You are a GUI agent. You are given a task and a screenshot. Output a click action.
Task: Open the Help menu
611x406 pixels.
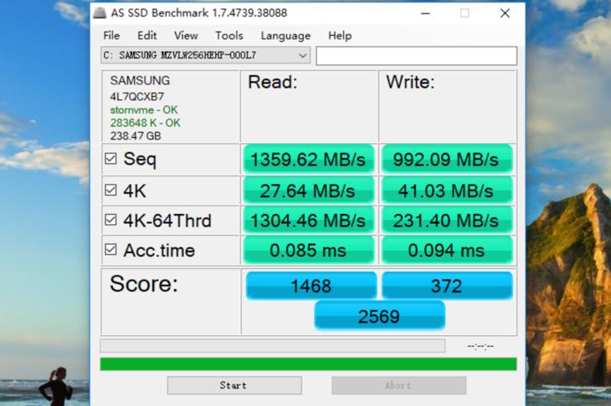pyautogui.click(x=340, y=35)
